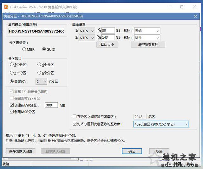Screen dimensions: 203x169
Task: Close the quick partition dialog
Action: click(195, 16)
